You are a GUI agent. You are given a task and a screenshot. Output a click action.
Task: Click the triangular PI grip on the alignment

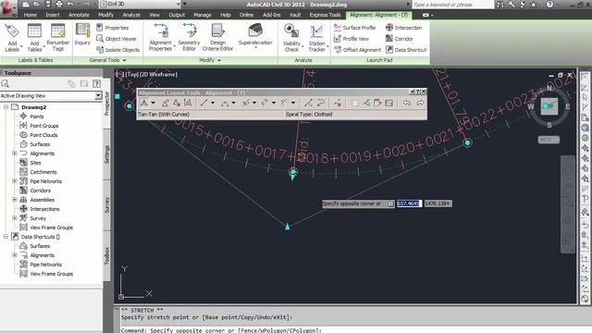288,227
